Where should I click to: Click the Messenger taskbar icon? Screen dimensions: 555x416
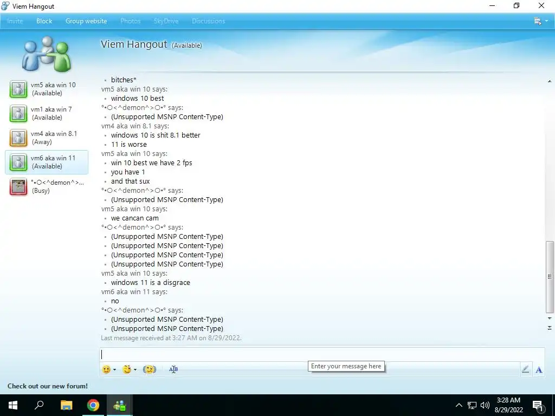(120, 405)
